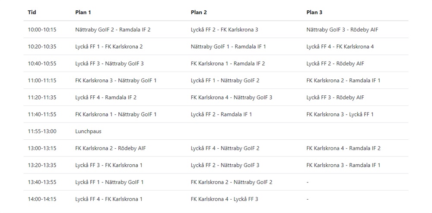The image size is (432, 213).
Task: Select the Nättraby GoIF 3 - Rödeby AIF match
Action: click(342, 30)
